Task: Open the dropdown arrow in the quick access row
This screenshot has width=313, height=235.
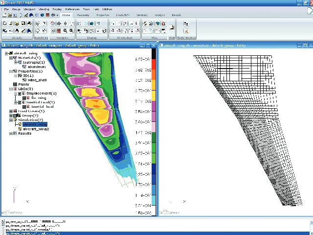Action: click(x=58, y=15)
